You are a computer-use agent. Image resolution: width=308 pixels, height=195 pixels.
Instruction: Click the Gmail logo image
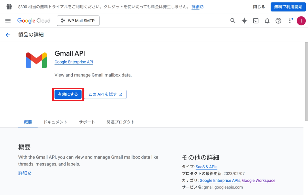pyautogui.click(x=36, y=60)
